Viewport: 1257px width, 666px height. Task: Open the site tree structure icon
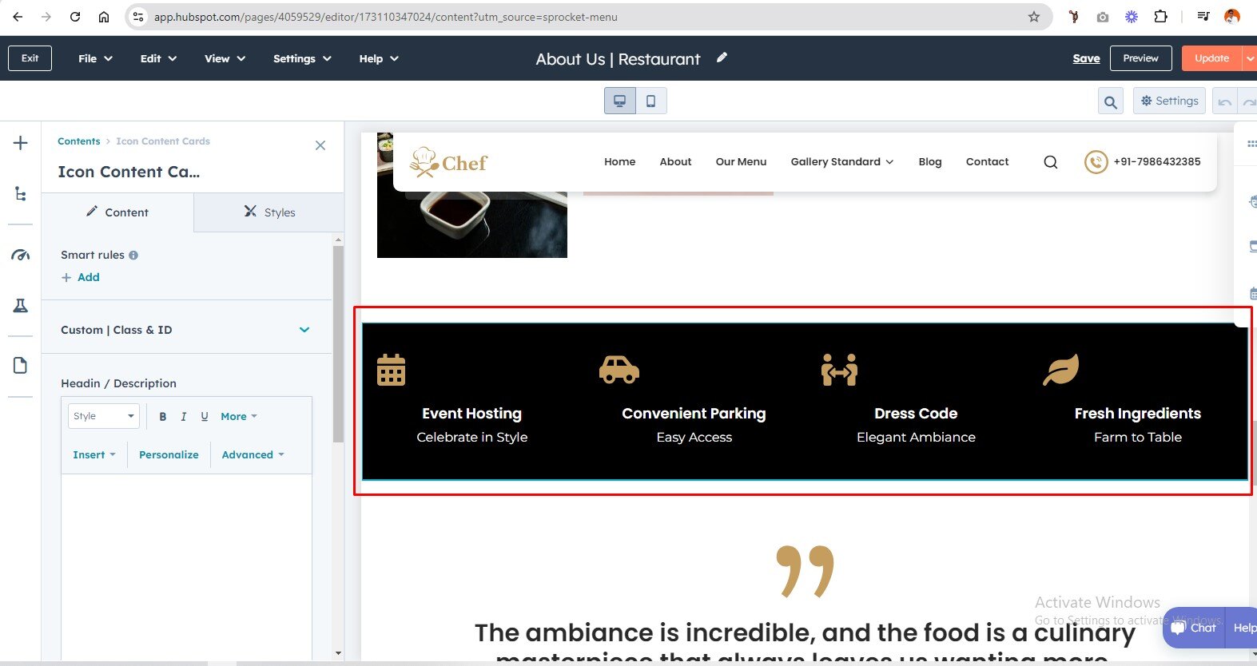click(21, 194)
